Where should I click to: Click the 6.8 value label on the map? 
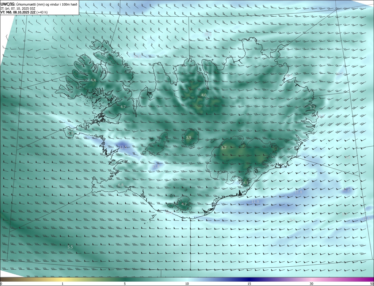click(121, 185)
